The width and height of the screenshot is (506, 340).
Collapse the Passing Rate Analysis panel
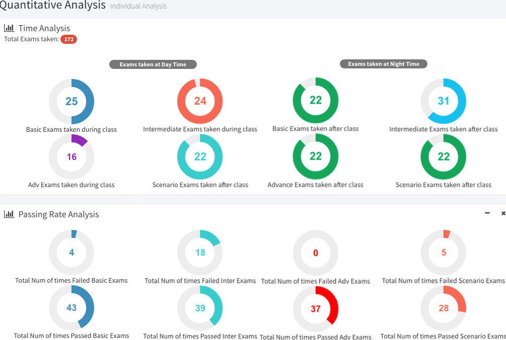[x=487, y=213]
